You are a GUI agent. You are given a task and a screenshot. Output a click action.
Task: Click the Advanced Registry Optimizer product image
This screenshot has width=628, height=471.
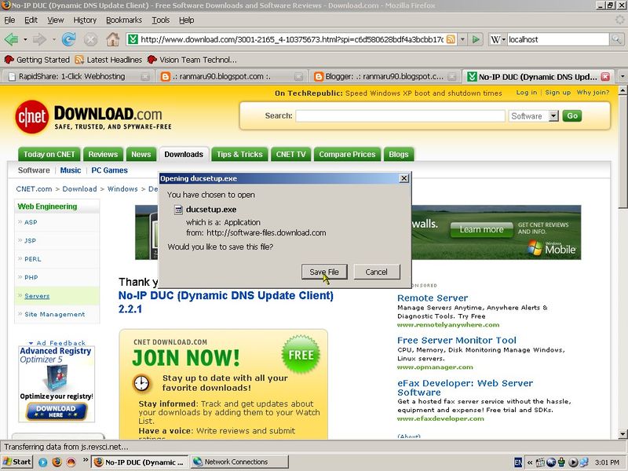click(x=56, y=378)
